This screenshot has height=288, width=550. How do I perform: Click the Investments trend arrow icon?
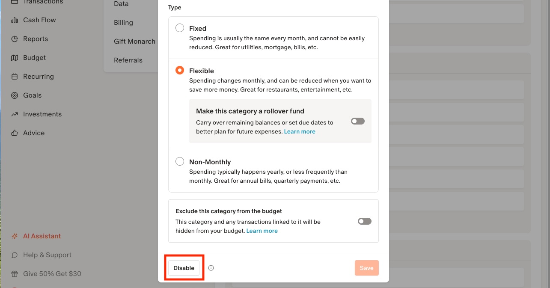tap(15, 114)
